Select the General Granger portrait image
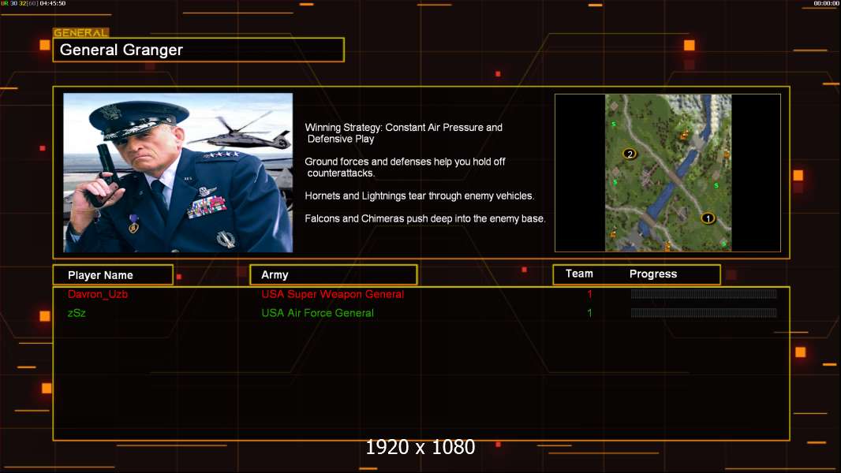Image resolution: width=841 pixels, height=473 pixels. pyautogui.click(x=178, y=173)
